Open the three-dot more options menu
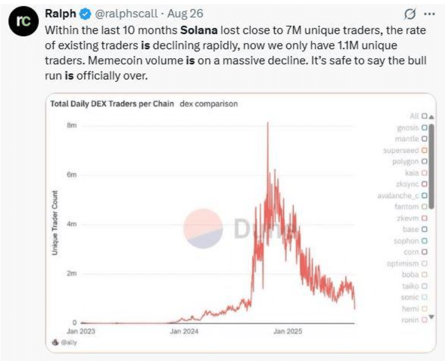The image size is (445, 361). point(429,13)
